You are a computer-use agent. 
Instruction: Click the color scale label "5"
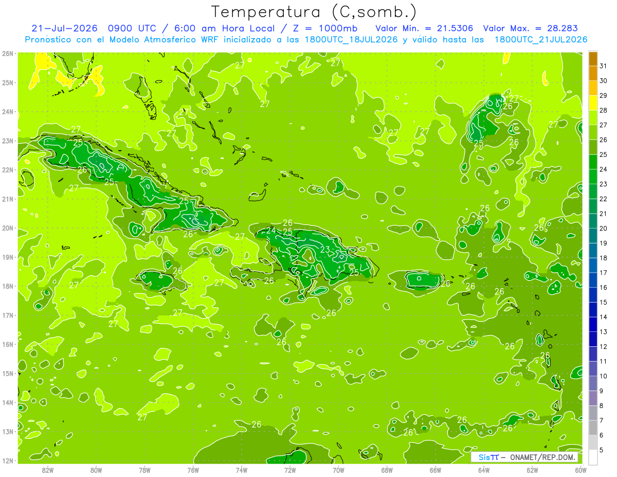[602, 450]
